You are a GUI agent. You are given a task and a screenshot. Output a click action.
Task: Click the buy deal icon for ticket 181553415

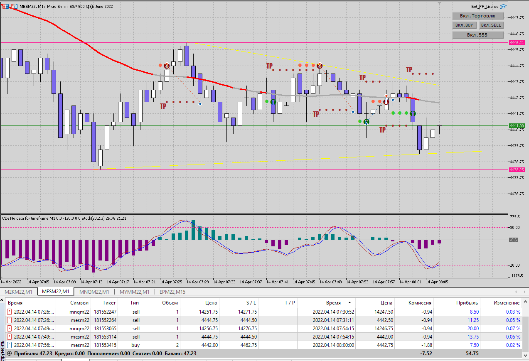click(x=10, y=345)
